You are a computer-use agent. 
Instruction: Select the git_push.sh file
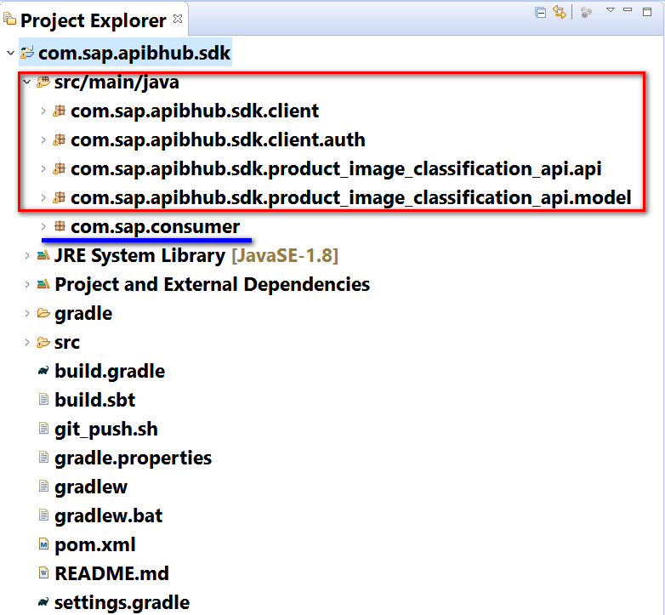[106, 430]
